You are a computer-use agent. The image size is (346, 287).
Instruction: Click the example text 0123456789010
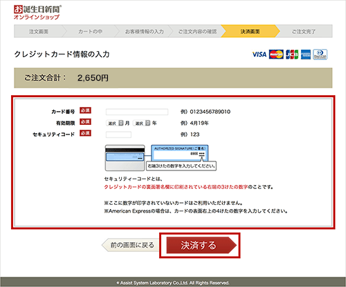(210, 112)
